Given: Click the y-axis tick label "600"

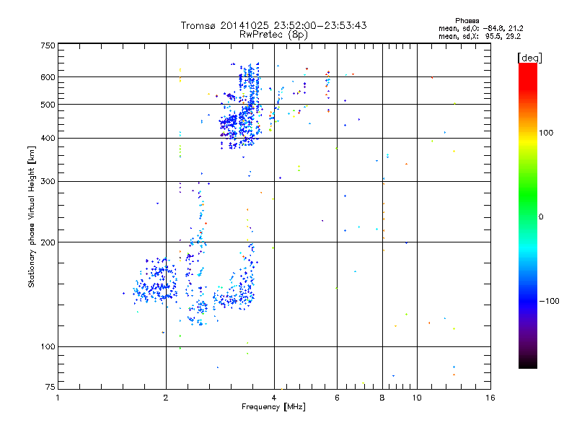Looking at the screenshot, I should coord(48,77).
